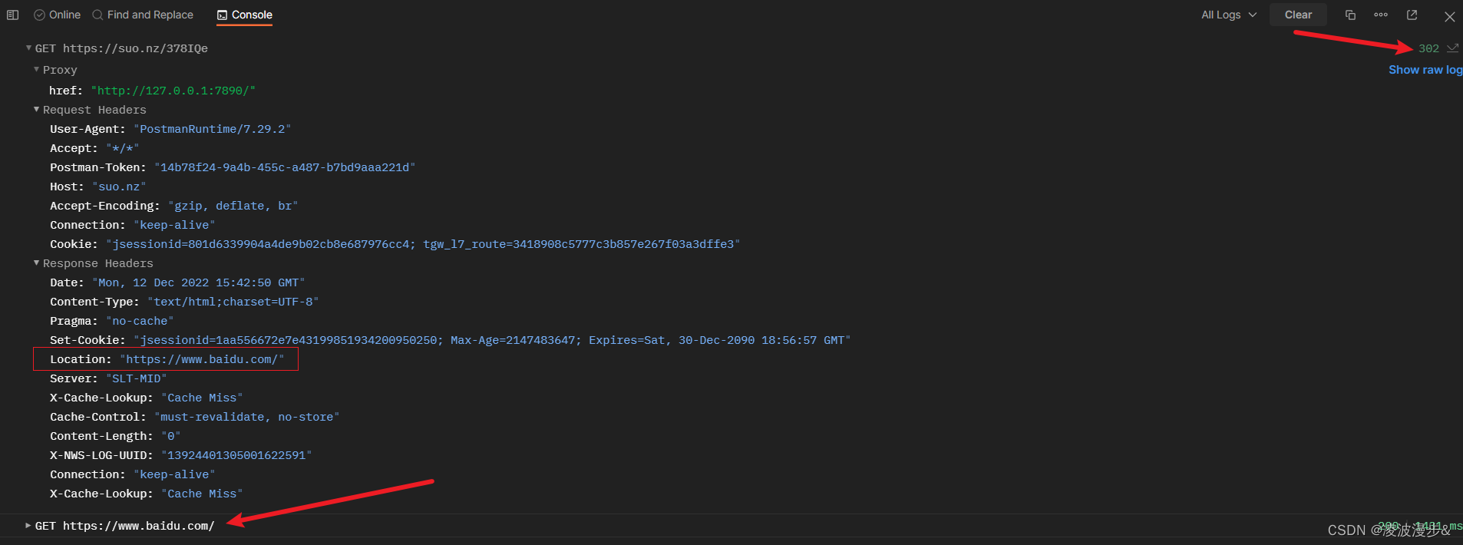This screenshot has width=1463, height=545.
Task: Click the Host value suo.nz
Action: point(119,187)
